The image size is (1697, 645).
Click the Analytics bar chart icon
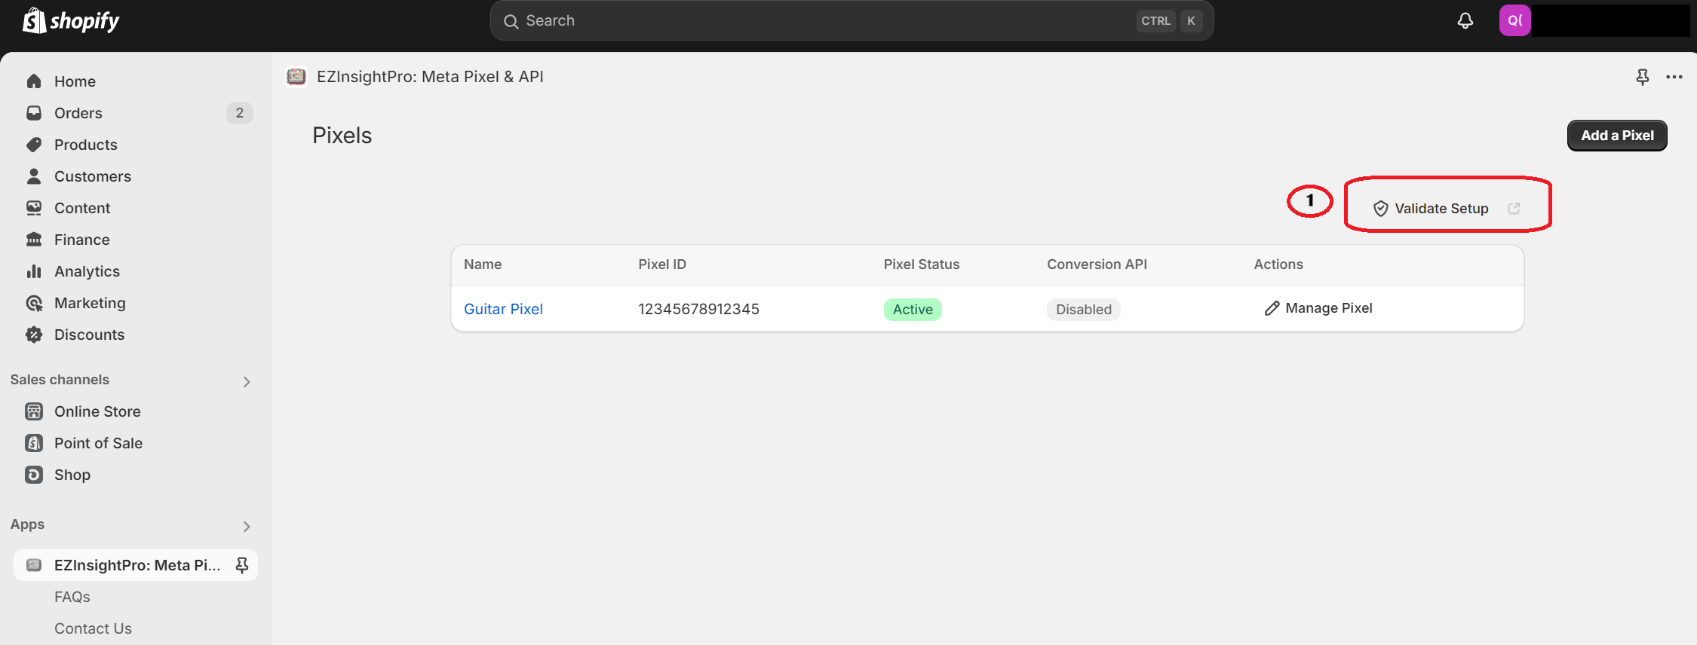[x=34, y=271]
